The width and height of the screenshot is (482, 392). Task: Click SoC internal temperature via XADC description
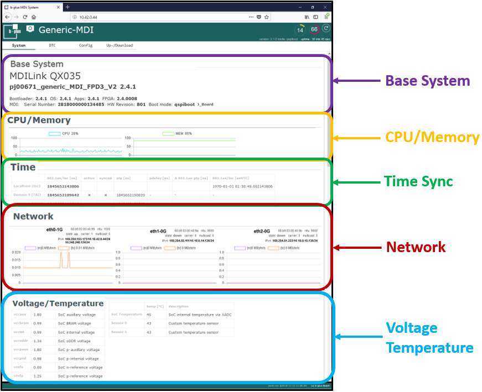pyautogui.click(x=200, y=315)
